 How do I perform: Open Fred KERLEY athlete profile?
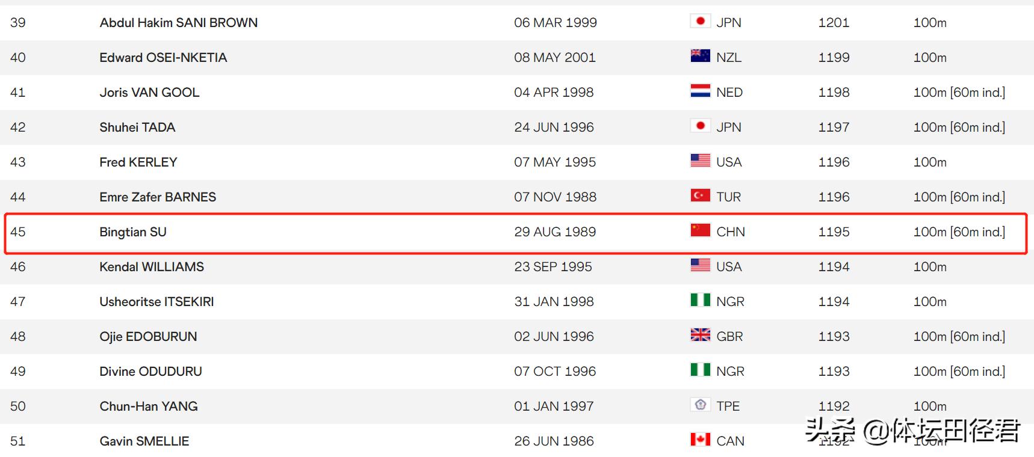pyautogui.click(x=138, y=162)
